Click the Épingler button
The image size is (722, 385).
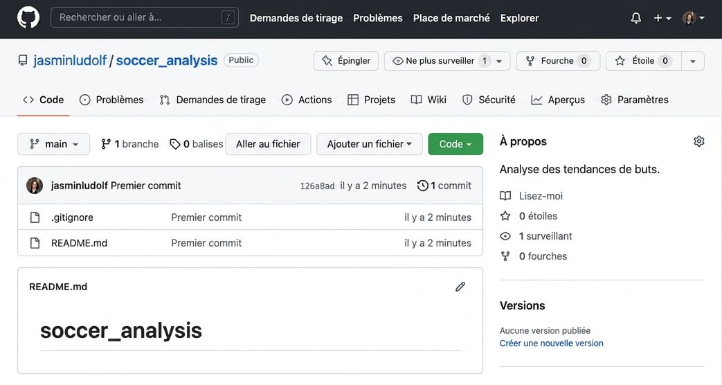pos(346,61)
